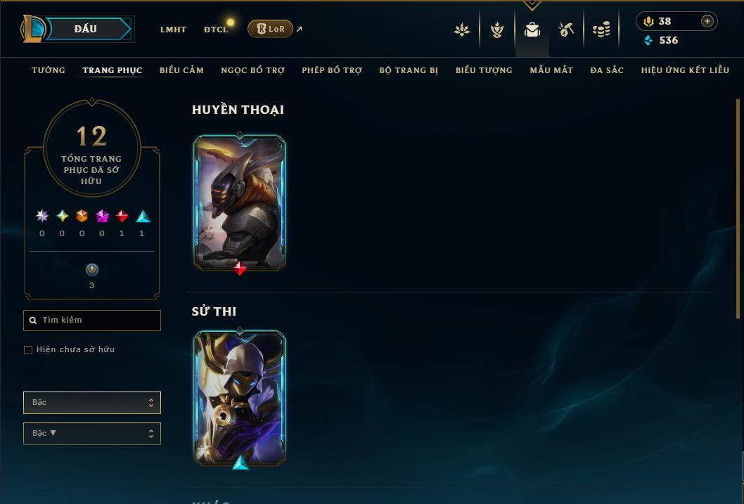The height and width of the screenshot is (504, 744).
Task: Click the Tìm kiếm search field
Action: tap(92, 320)
